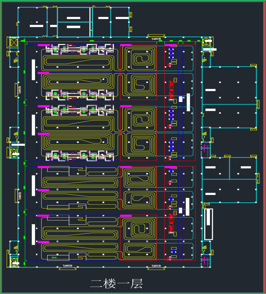Screen dimensions: 266x294
Task: Select the TLM6036 label on the top wall
Action: point(156,39)
